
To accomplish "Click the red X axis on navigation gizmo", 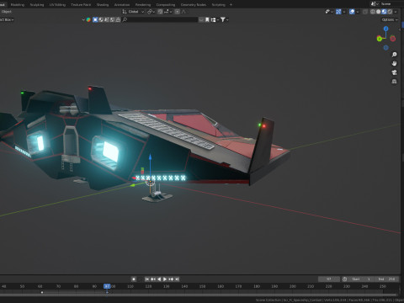I will 392,39.
